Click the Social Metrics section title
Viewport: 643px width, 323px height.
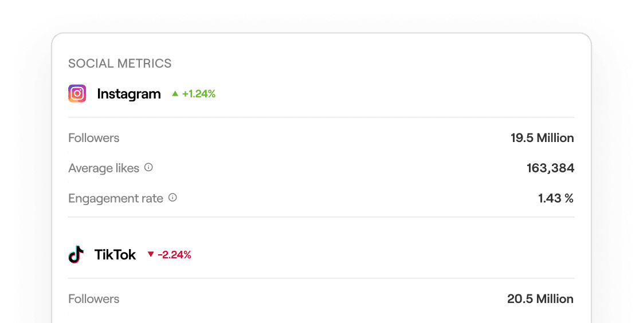120,63
